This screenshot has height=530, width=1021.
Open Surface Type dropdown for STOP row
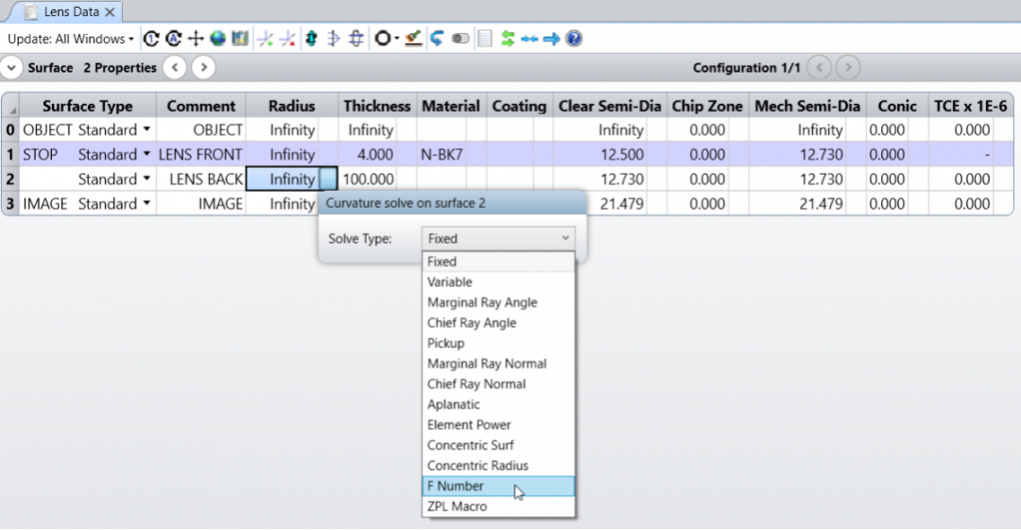[147, 155]
